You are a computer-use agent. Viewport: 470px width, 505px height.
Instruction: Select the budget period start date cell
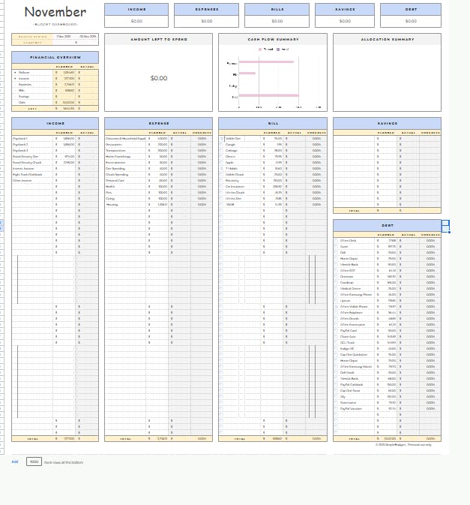[63, 36]
